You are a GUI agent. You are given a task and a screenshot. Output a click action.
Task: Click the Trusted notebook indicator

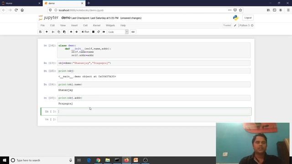pyautogui.click(x=227, y=26)
